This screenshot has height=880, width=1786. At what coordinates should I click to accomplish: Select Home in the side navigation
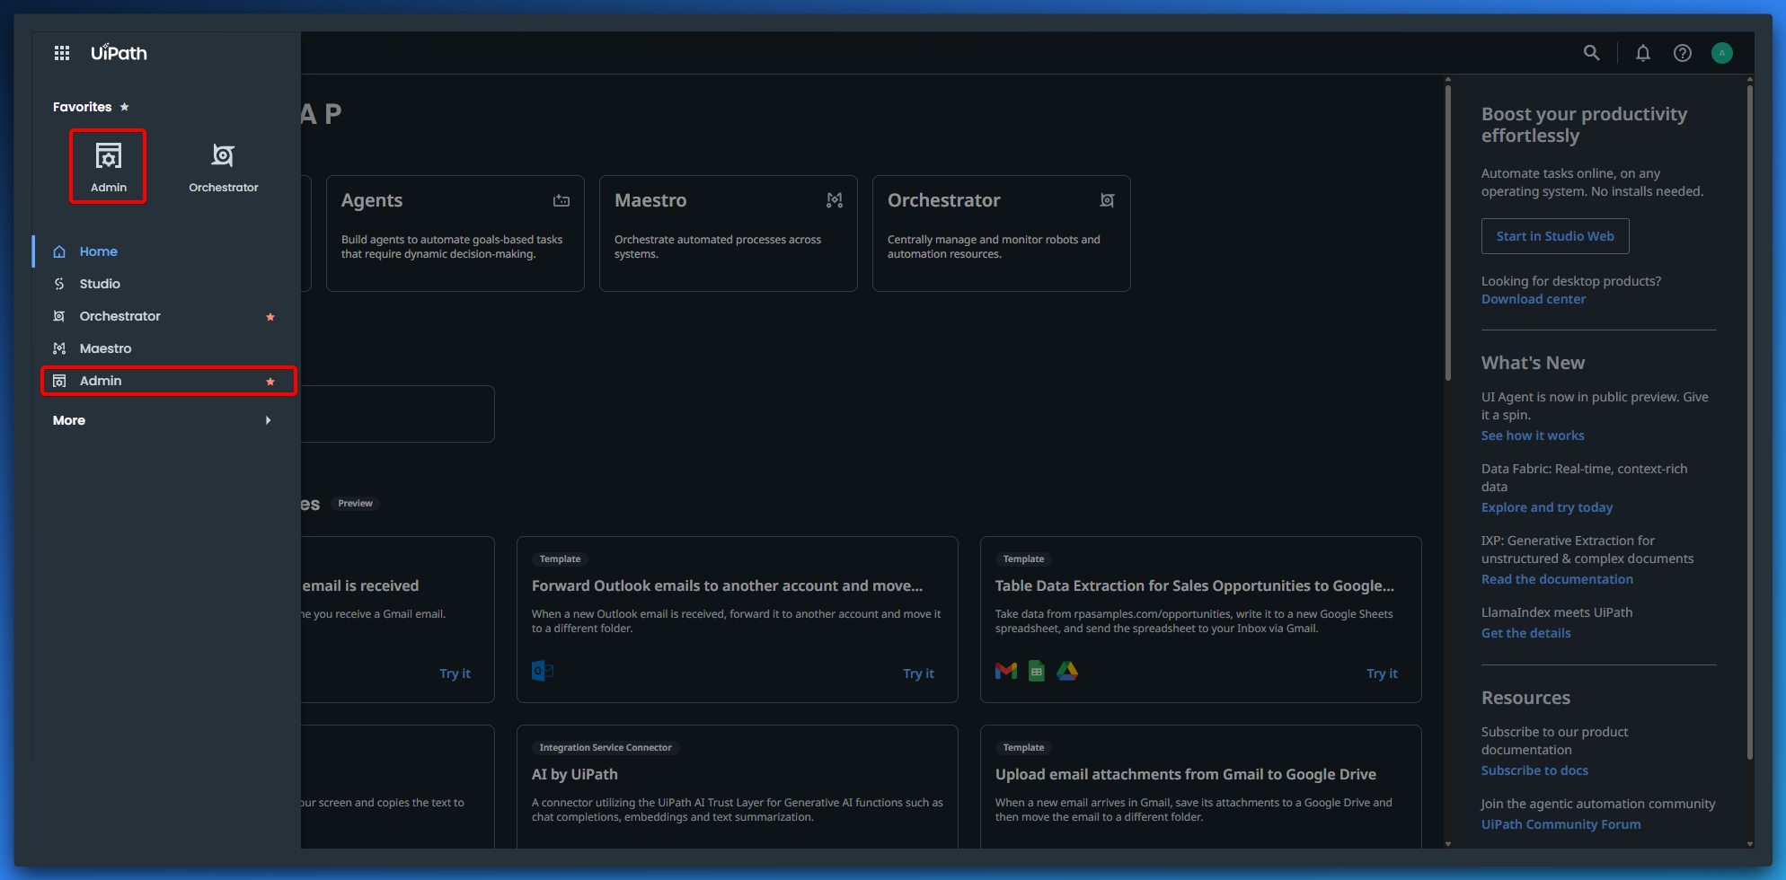click(x=165, y=251)
